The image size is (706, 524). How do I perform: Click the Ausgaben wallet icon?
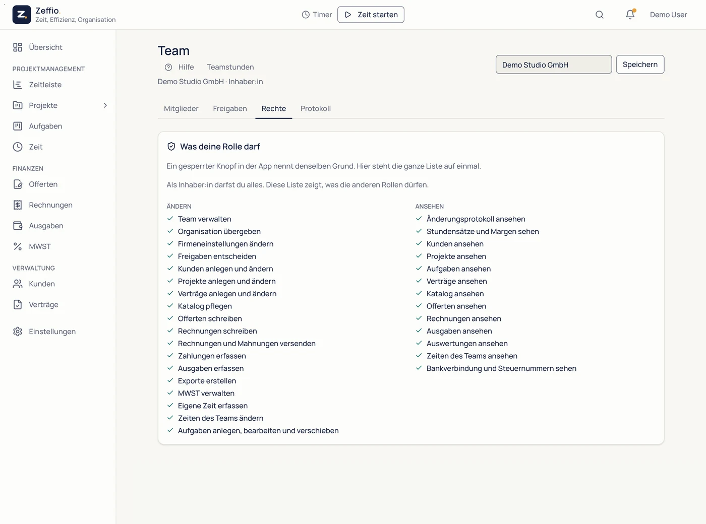[x=18, y=226]
